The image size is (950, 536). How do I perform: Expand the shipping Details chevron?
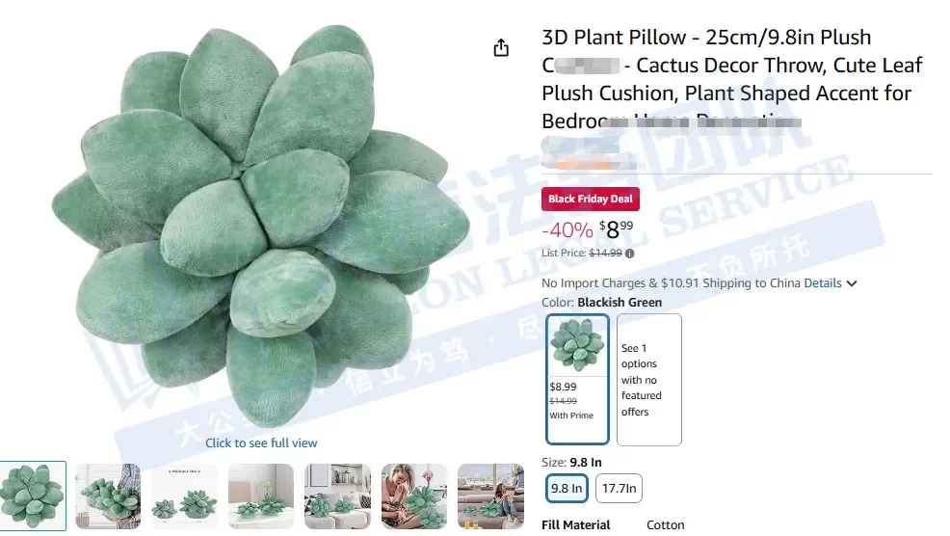(852, 283)
